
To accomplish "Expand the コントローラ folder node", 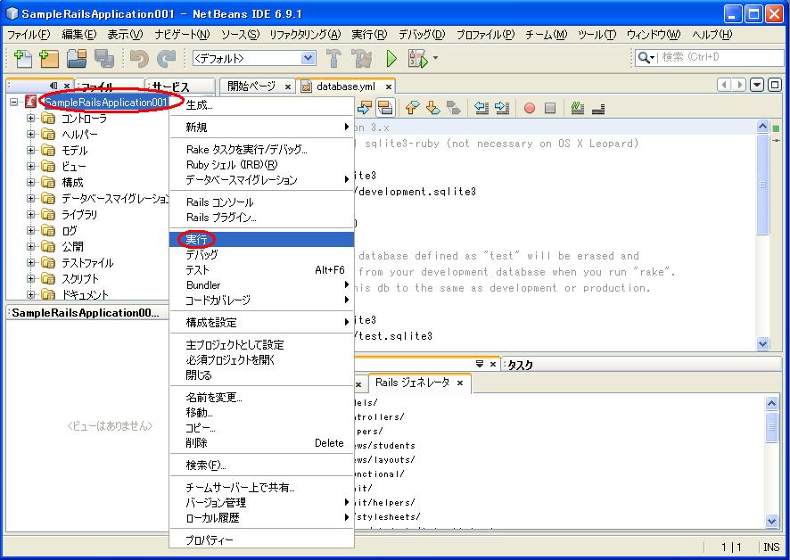I will pyautogui.click(x=30, y=119).
